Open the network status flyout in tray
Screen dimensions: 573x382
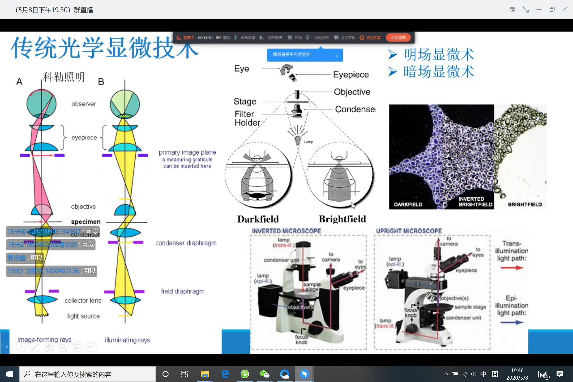(x=465, y=374)
